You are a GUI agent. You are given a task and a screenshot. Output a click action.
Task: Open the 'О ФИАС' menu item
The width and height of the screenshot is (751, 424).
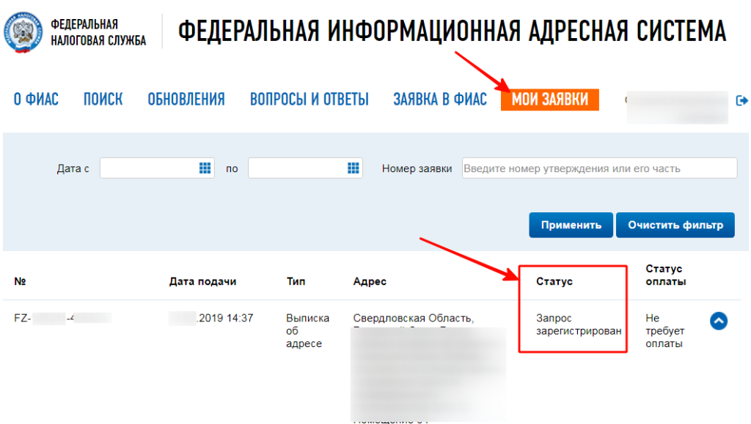pyautogui.click(x=36, y=100)
